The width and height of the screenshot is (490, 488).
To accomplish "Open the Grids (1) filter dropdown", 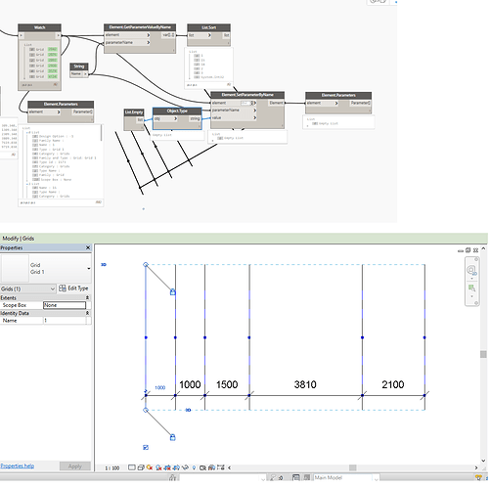I will pyautogui.click(x=28, y=288).
